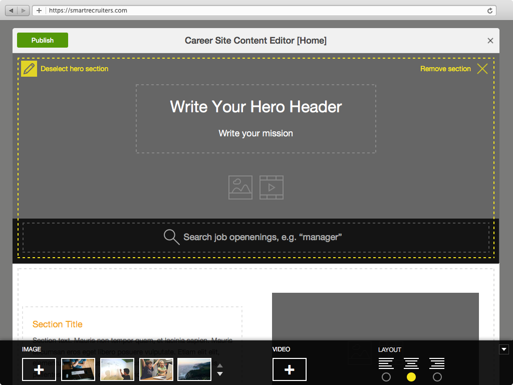Click Remove section link
This screenshot has height=385, width=513.
click(445, 69)
